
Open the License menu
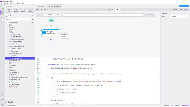18,3
